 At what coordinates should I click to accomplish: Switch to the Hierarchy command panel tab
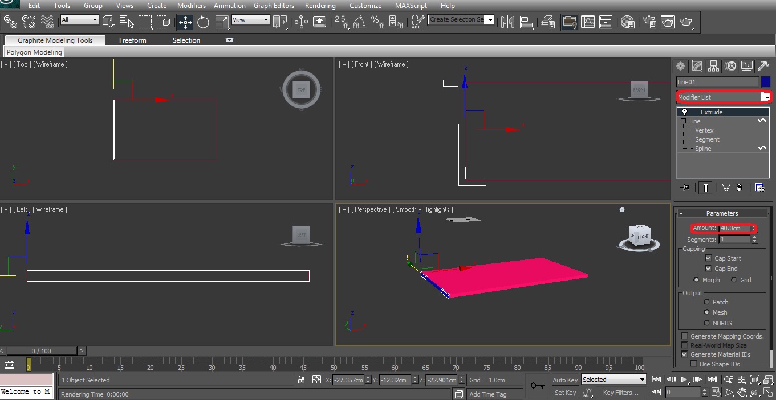pos(713,66)
